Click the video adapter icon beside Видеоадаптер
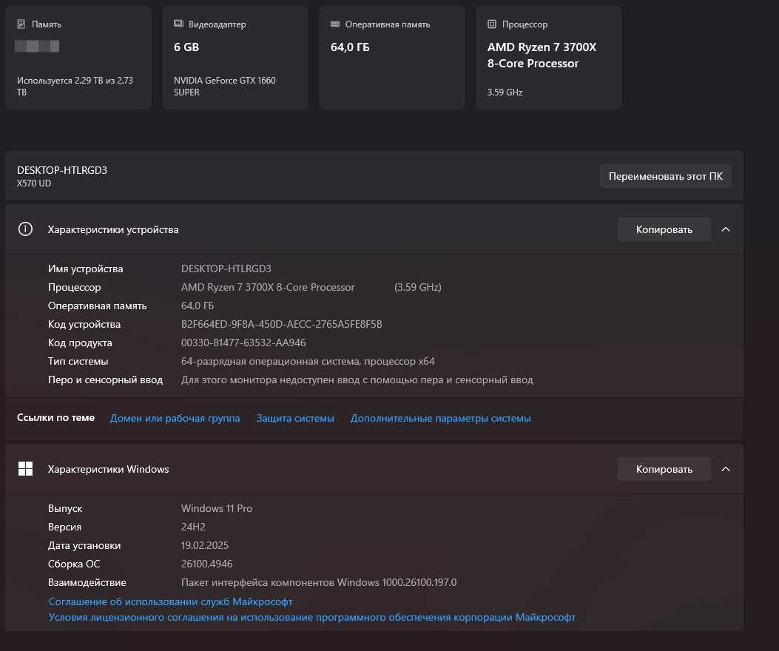The width and height of the screenshot is (779, 651). coord(178,24)
